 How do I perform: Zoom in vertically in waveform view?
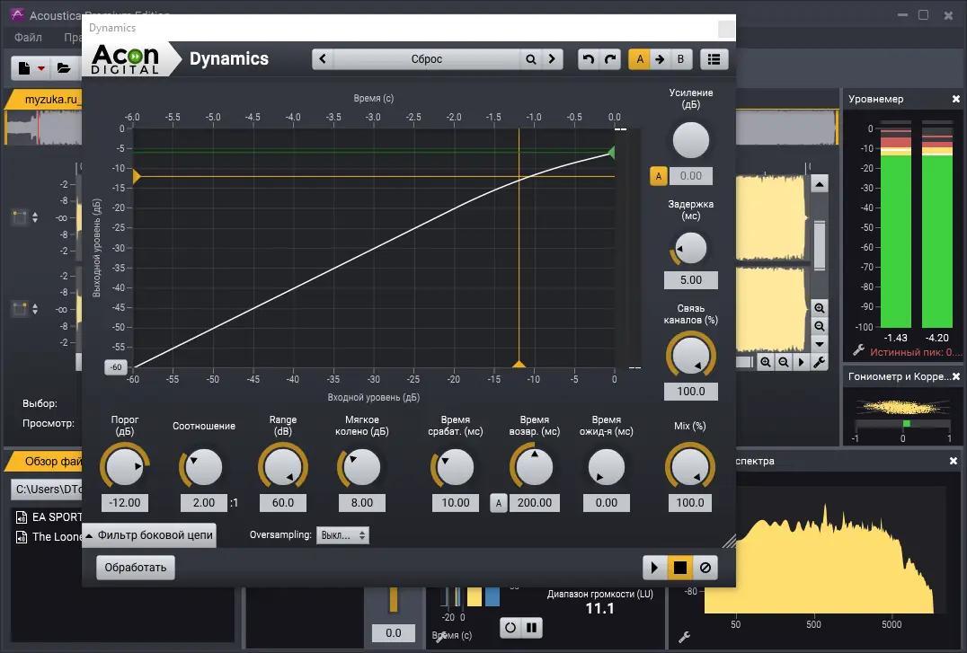(x=820, y=308)
